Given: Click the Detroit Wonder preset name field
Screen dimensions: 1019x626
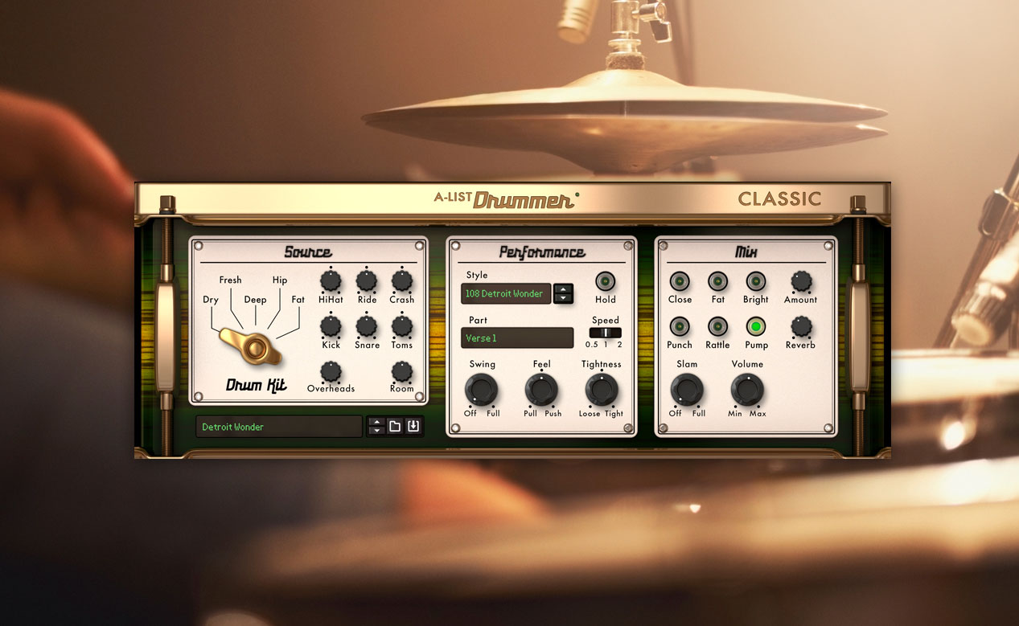Looking at the screenshot, I should pyautogui.click(x=278, y=427).
